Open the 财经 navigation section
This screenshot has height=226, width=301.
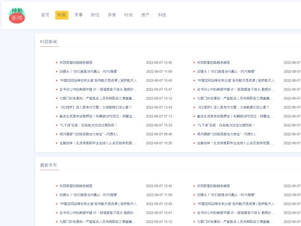(95, 15)
